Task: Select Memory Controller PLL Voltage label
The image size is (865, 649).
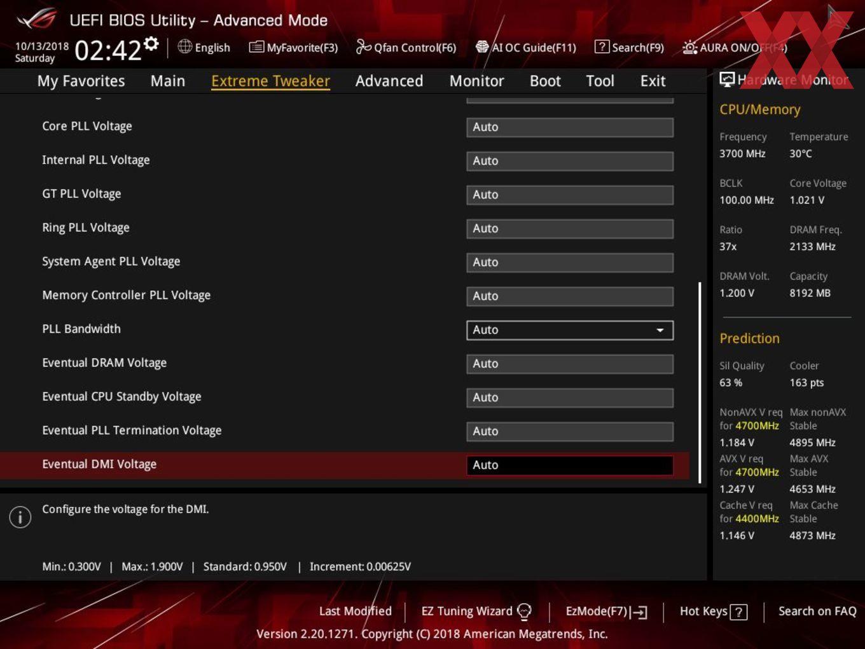Action: (127, 295)
